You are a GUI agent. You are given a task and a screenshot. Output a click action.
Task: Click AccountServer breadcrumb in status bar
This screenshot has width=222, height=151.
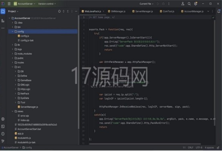point(10,148)
